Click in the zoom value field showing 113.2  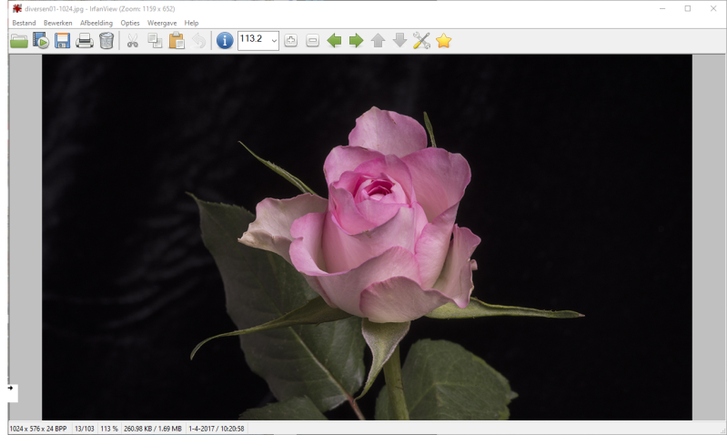(252, 41)
